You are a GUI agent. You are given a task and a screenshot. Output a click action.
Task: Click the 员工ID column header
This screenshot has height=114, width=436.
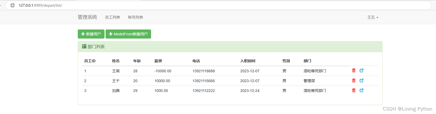coord(90,61)
